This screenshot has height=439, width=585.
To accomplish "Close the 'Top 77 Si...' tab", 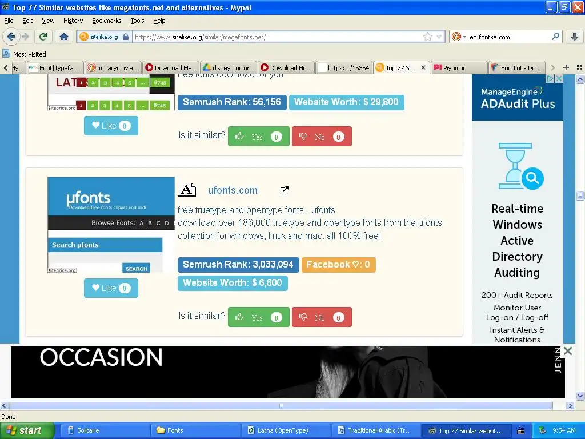I will pos(423,67).
